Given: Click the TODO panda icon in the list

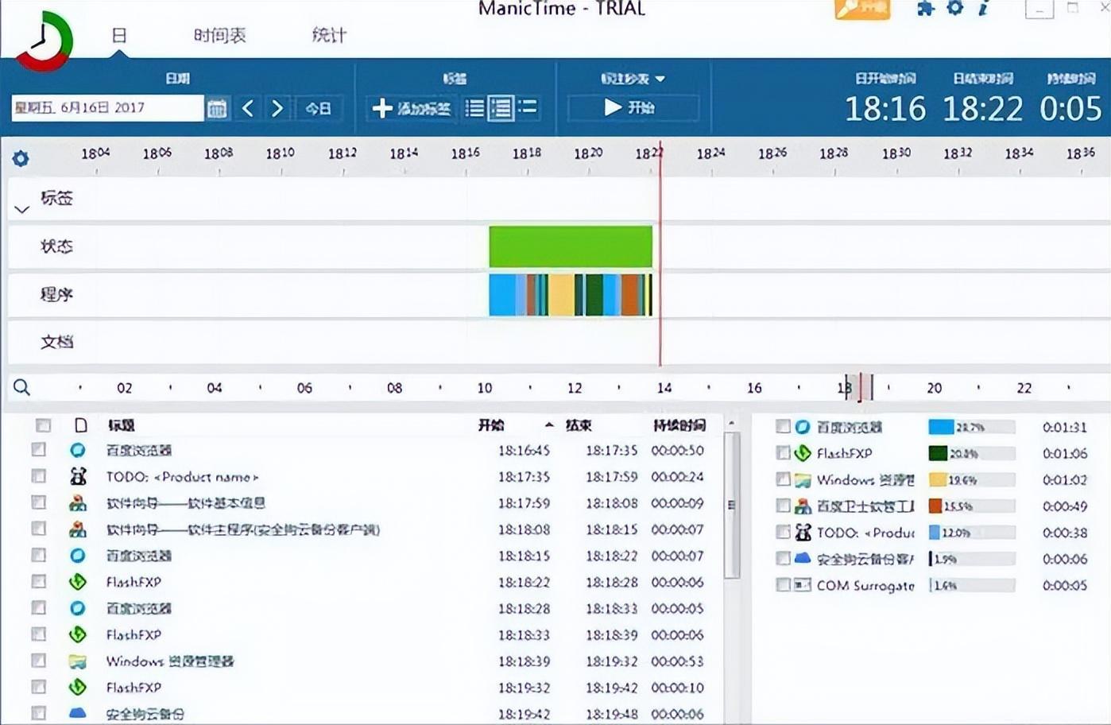Looking at the screenshot, I should (x=78, y=476).
